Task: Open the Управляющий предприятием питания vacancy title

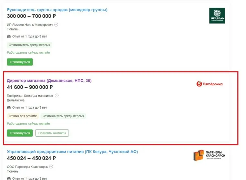Action: click(x=72, y=152)
